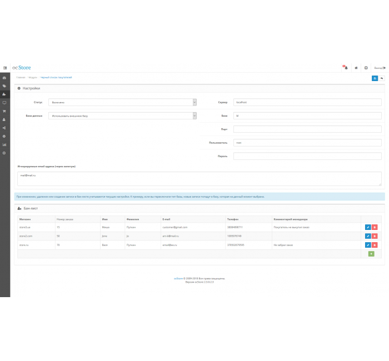Click the ocStore footer link

point(178,278)
